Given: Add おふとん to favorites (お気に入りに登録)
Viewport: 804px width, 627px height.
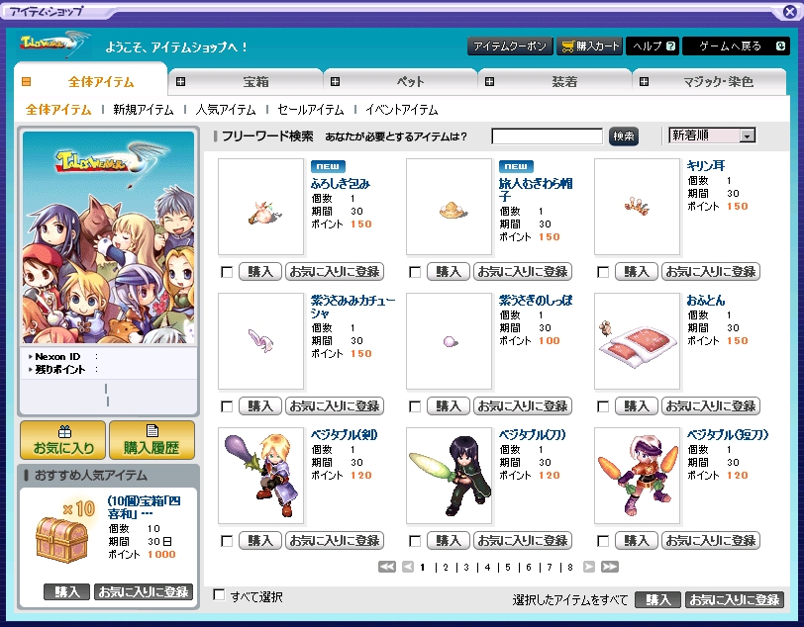Looking at the screenshot, I should 711,406.
